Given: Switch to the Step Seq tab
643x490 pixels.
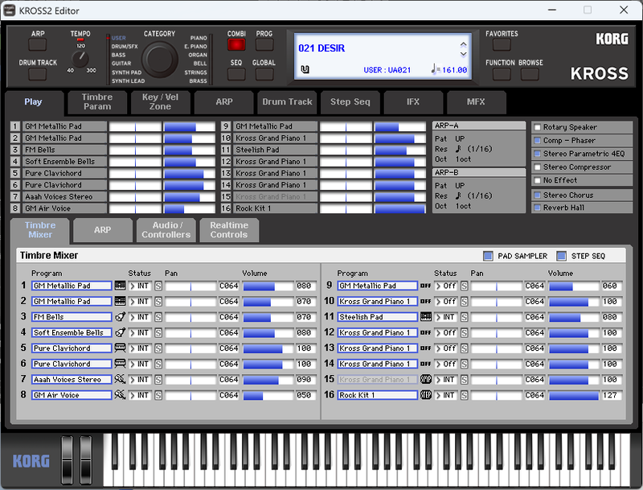Looking at the screenshot, I should pyautogui.click(x=350, y=101).
